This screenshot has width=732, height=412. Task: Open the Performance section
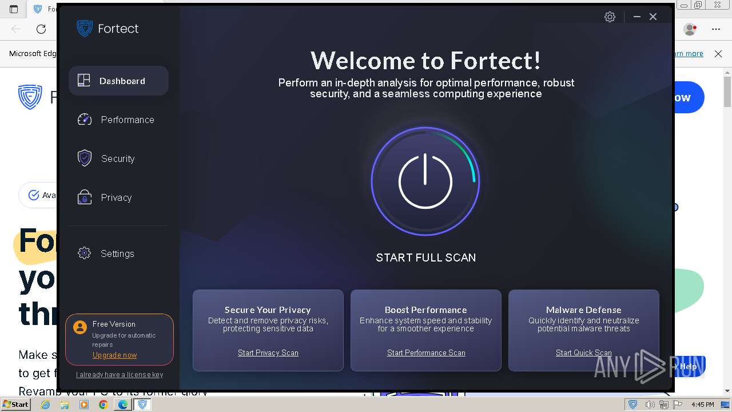click(x=118, y=120)
